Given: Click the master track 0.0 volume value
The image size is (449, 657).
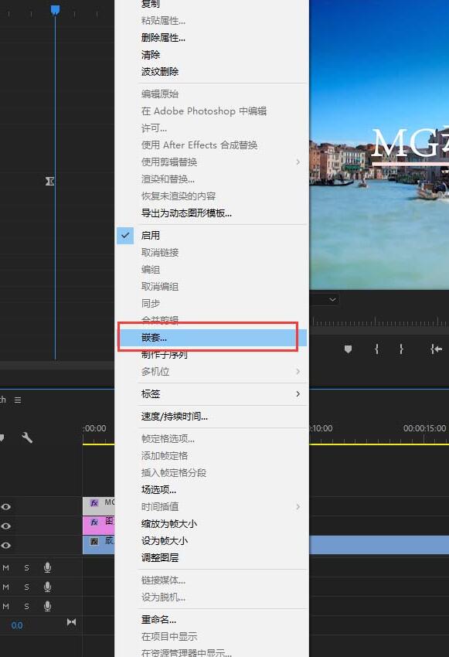Looking at the screenshot, I should (17, 625).
